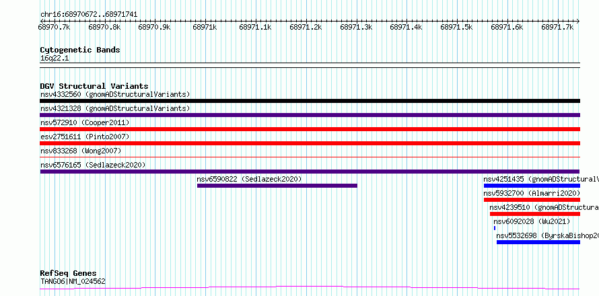Click the RefSeq Genes track title
The image size is (599, 296).
68,274
